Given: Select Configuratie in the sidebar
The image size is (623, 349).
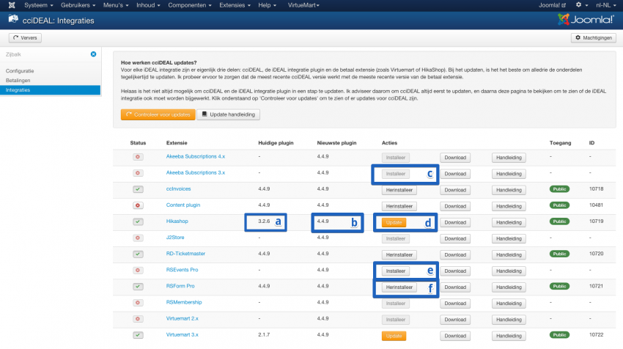Looking at the screenshot, I should 20,71.
